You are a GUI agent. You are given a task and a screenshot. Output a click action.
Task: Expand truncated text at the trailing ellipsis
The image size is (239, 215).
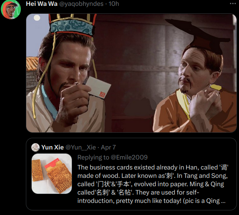pos(223,201)
